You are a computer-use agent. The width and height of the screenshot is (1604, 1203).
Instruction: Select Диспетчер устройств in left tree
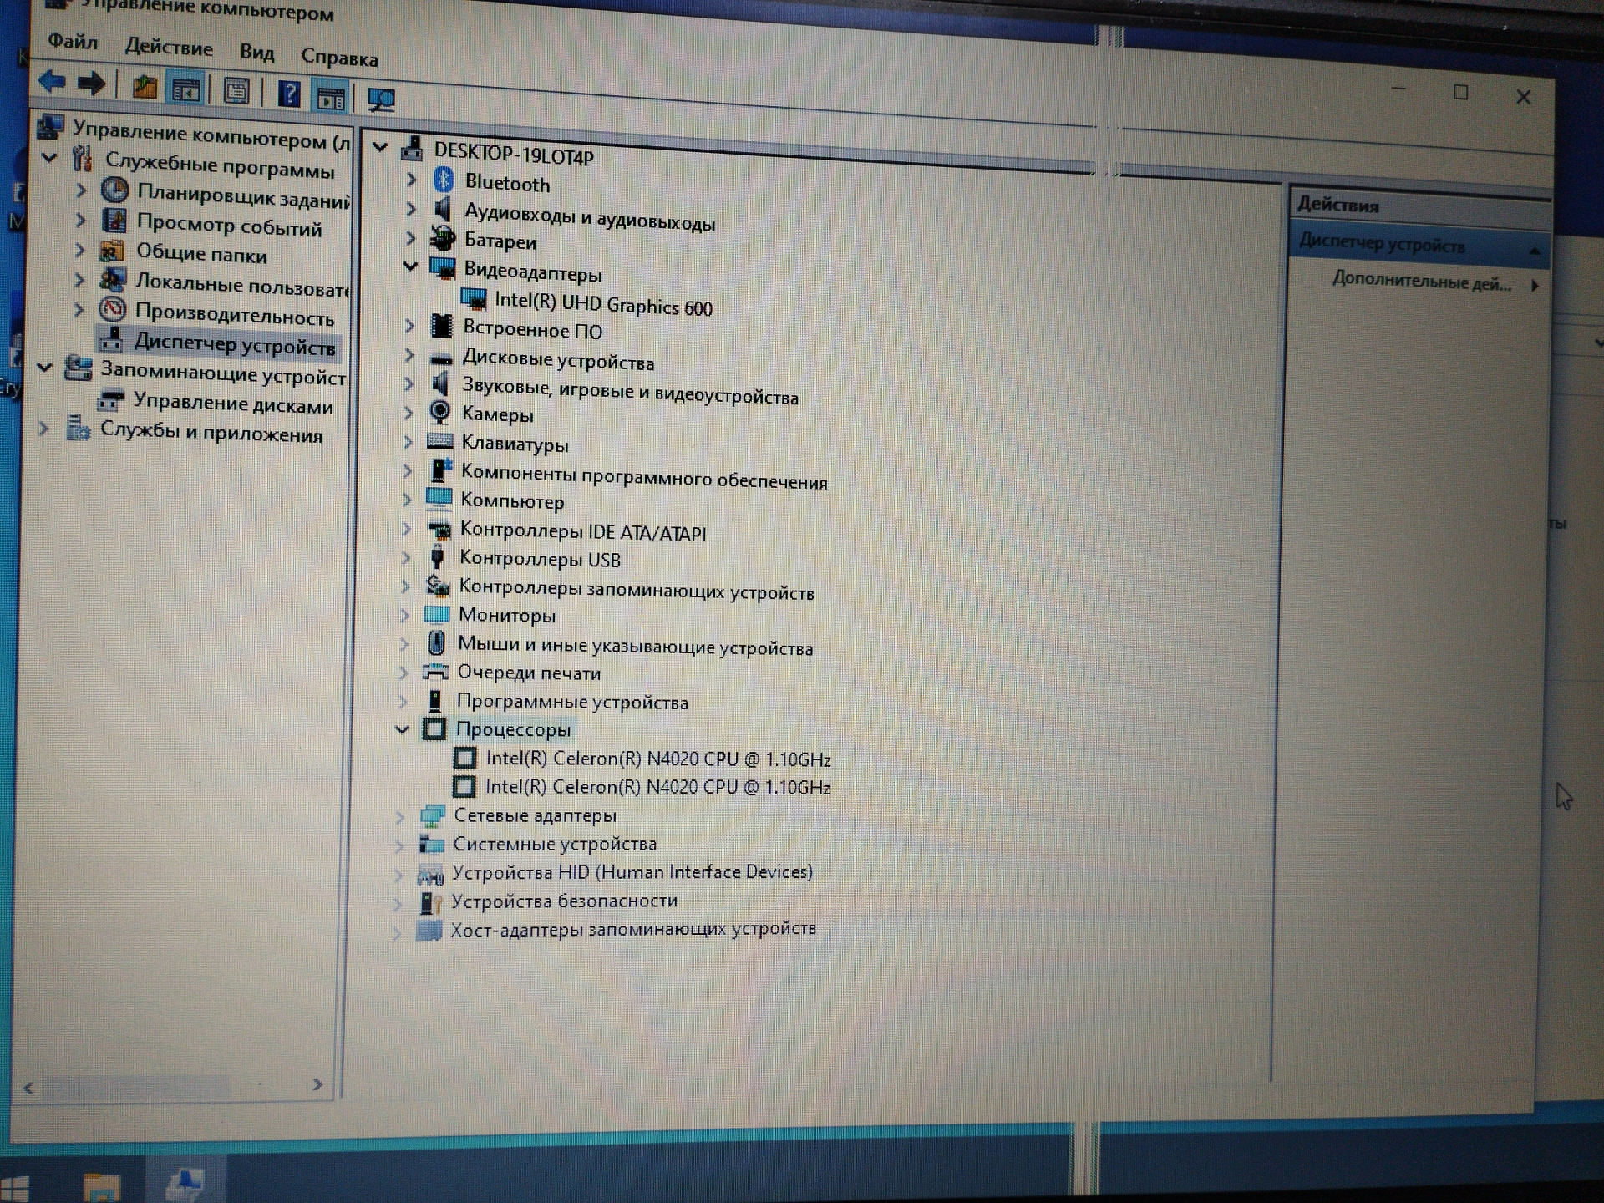235,343
